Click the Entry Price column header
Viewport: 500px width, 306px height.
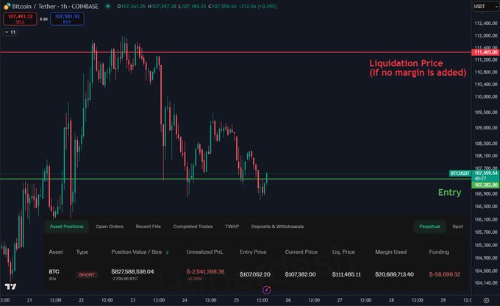click(x=253, y=252)
